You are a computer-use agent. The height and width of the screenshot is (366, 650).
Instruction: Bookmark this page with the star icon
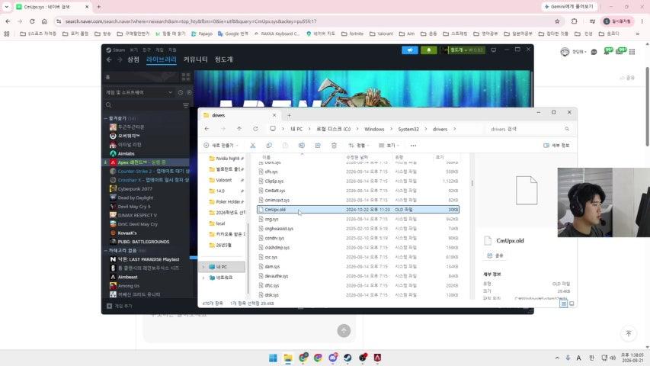click(x=557, y=21)
